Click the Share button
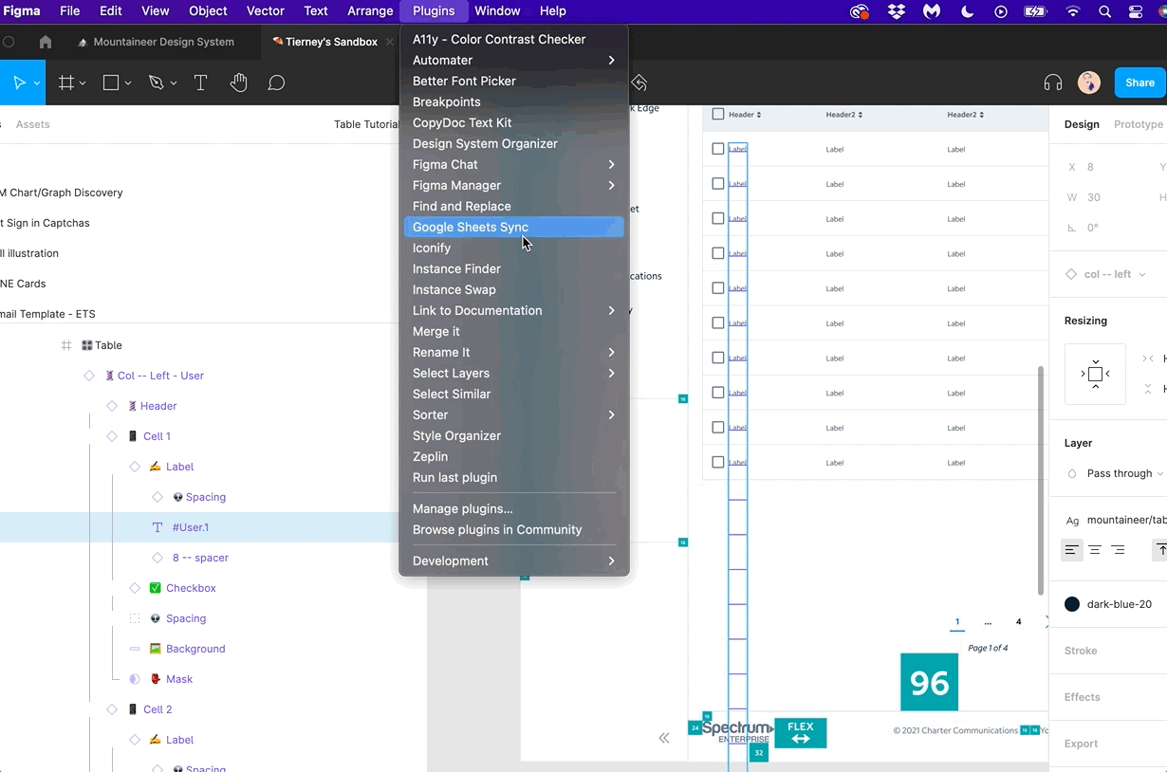Screen dimensions: 1167x772 1139,83
